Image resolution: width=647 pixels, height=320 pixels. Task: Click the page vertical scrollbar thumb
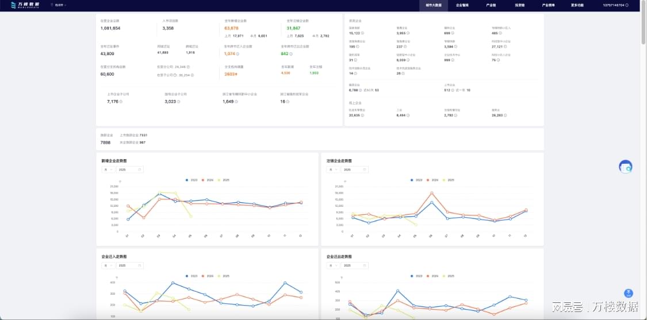pos(644,23)
